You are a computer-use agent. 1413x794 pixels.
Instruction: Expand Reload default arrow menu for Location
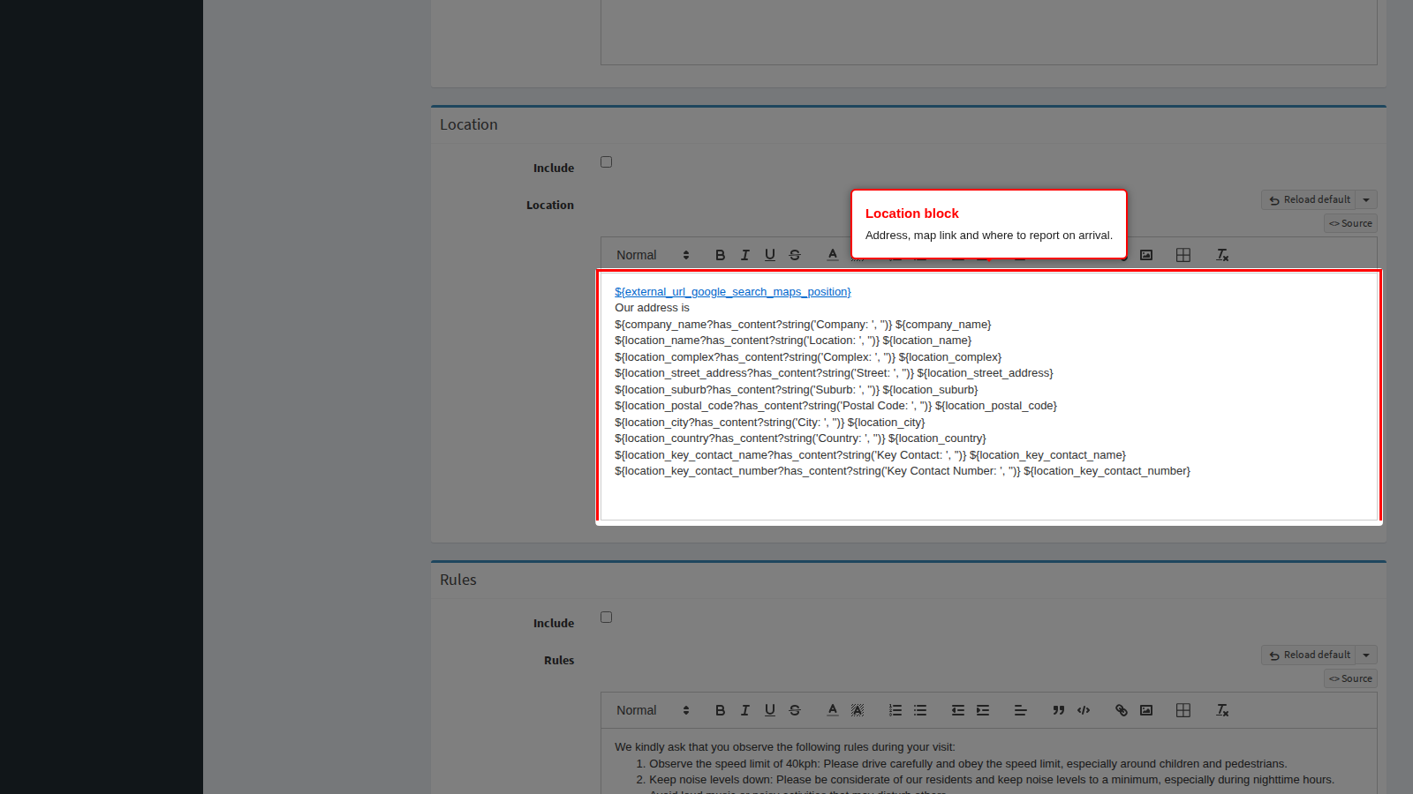[1366, 200]
